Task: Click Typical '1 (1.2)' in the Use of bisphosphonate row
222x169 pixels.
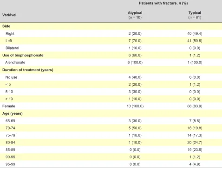Action: pos(195,55)
